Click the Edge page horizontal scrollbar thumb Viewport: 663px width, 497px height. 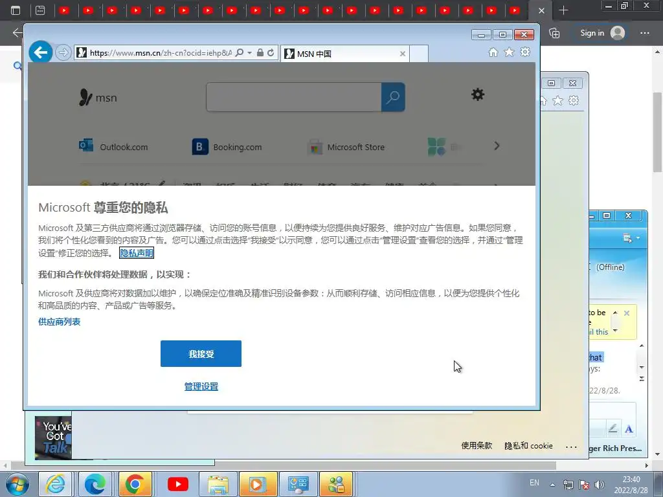point(284,466)
